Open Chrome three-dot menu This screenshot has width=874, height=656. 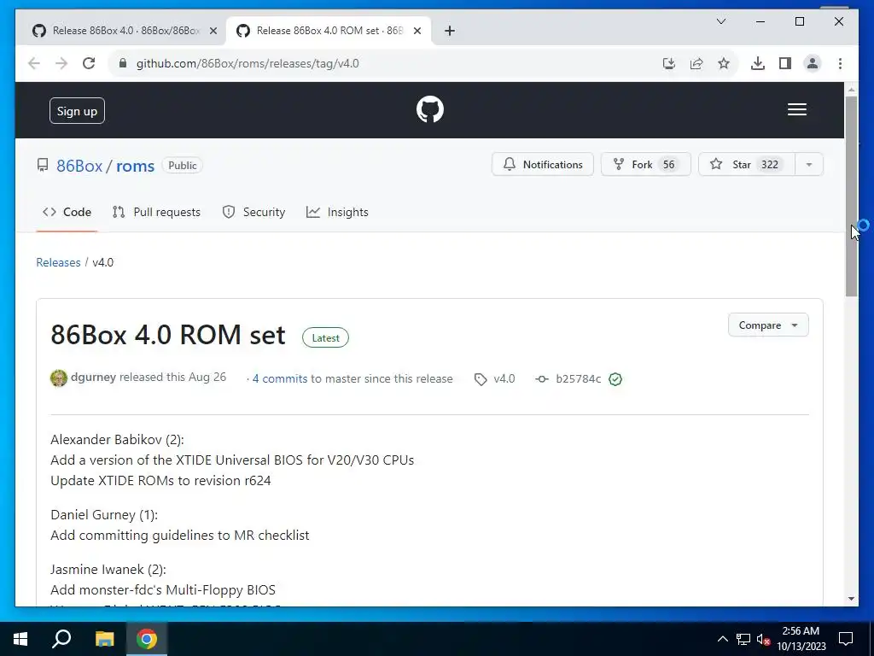840,63
